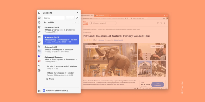
Task: Collapse Autosaved Sessions with arrow
Action: pyautogui.click(x=76, y=59)
